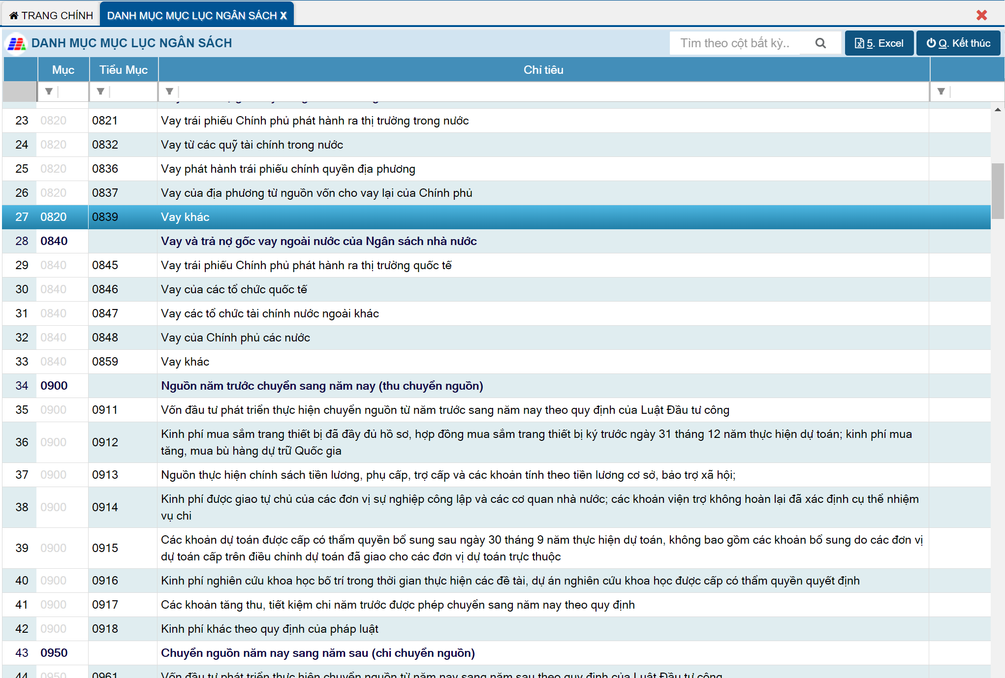The width and height of the screenshot is (1005, 678).
Task: Click the app logo beside title
Action: [x=16, y=44]
